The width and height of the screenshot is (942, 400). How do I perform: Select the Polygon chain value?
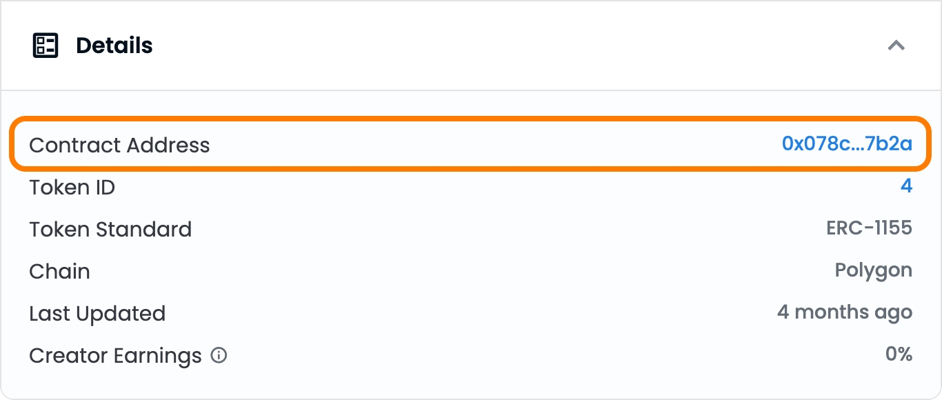tap(873, 270)
